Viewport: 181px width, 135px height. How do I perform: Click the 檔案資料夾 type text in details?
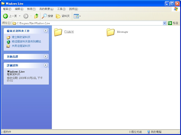tap(14, 74)
